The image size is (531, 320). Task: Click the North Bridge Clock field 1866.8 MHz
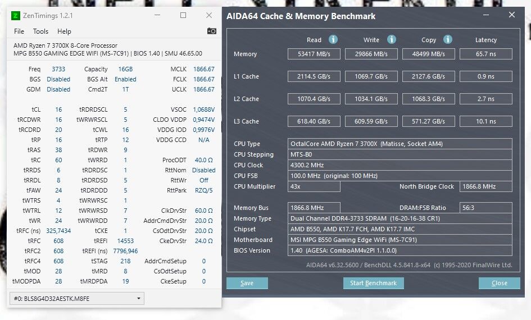[x=486, y=186]
